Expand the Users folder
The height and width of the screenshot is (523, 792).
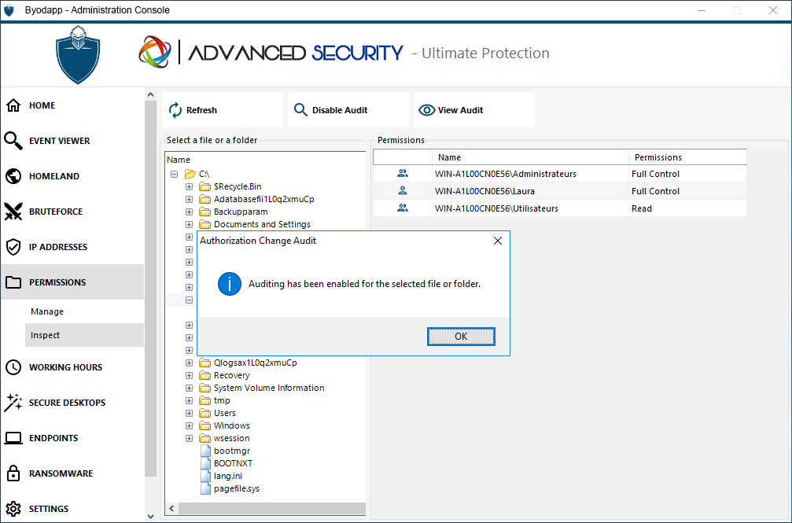click(189, 414)
